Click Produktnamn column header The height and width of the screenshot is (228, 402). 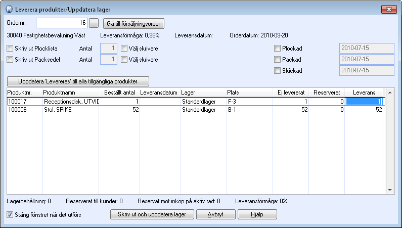click(x=71, y=93)
